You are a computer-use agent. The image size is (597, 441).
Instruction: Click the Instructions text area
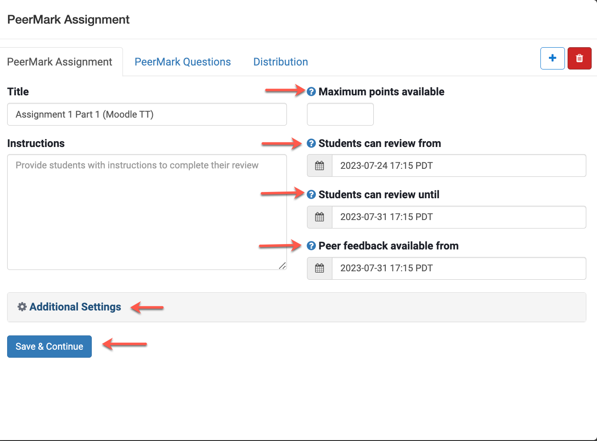tap(147, 212)
